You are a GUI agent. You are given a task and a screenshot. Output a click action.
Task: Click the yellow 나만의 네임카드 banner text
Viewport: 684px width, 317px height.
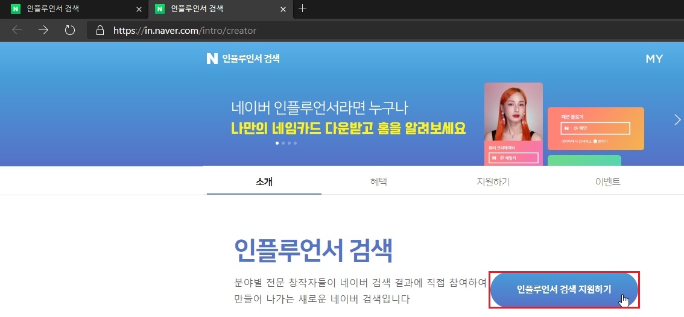(x=348, y=128)
